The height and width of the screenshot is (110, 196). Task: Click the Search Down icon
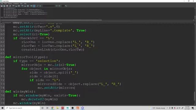[56, 6]
